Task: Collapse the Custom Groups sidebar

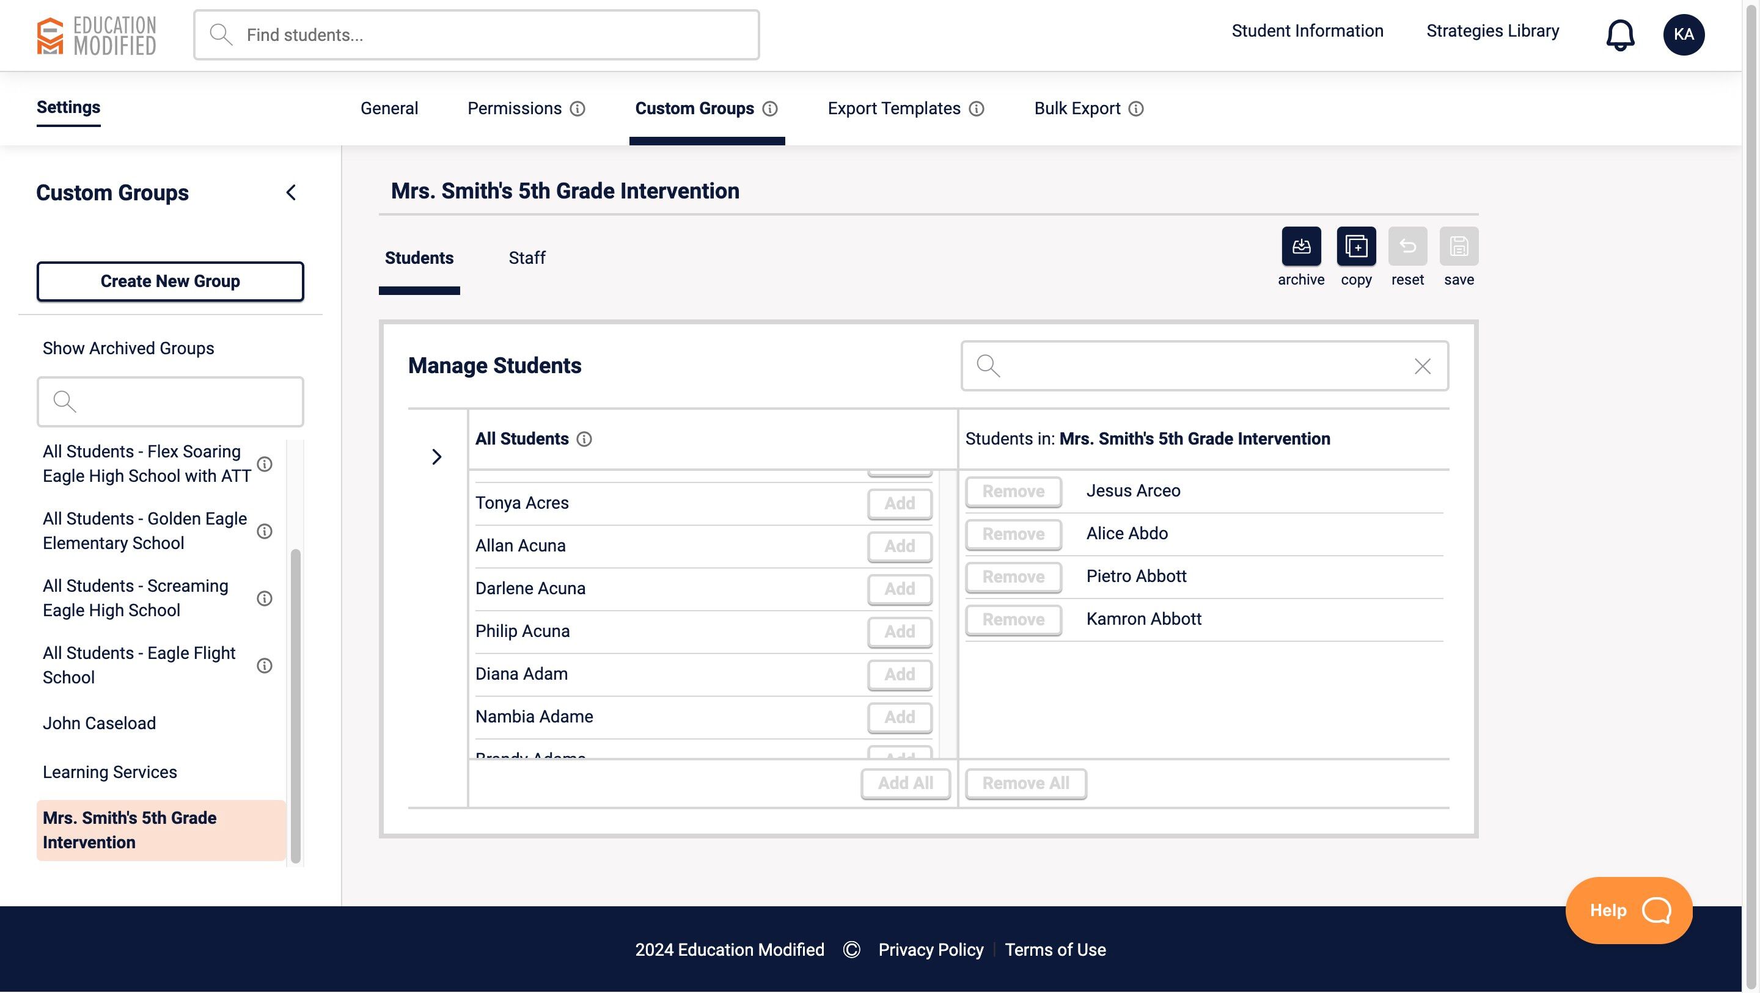Action: (x=291, y=192)
